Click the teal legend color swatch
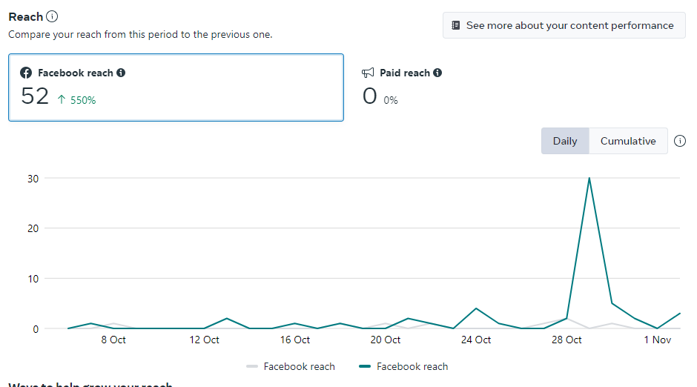The image size is (697, 387). point(365,366)
